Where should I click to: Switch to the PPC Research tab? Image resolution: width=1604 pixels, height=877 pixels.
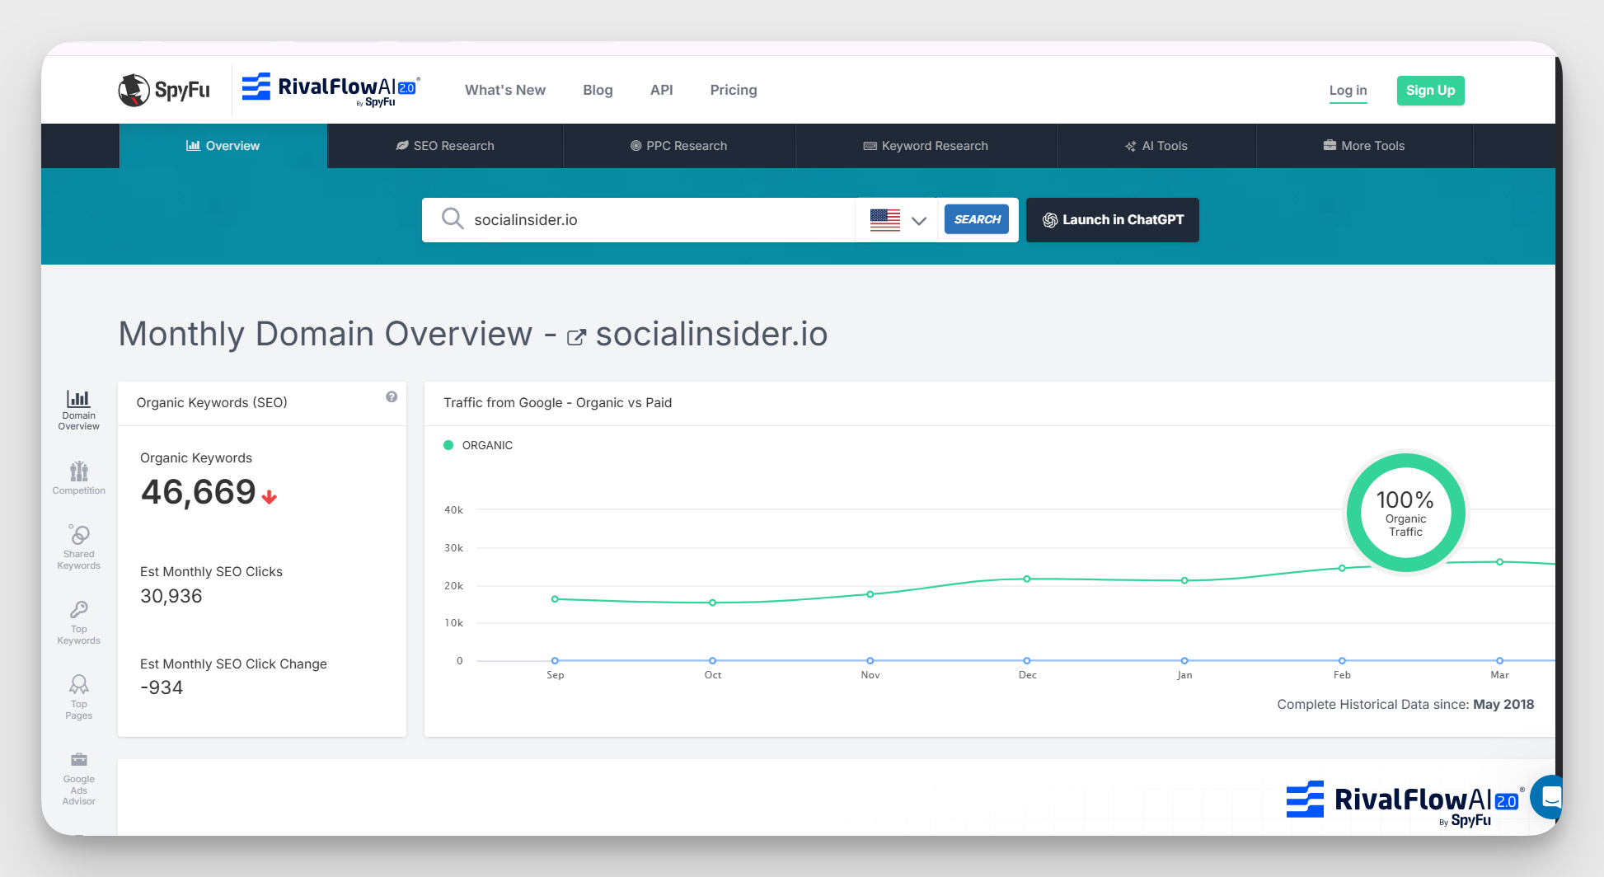[678, 146]
